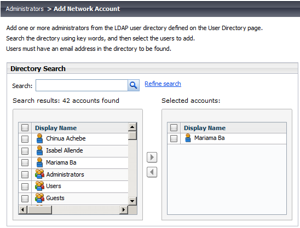Check the Chinua Achebe checkbox
This screenshot has height=228, width=300.
coord(25,139)
